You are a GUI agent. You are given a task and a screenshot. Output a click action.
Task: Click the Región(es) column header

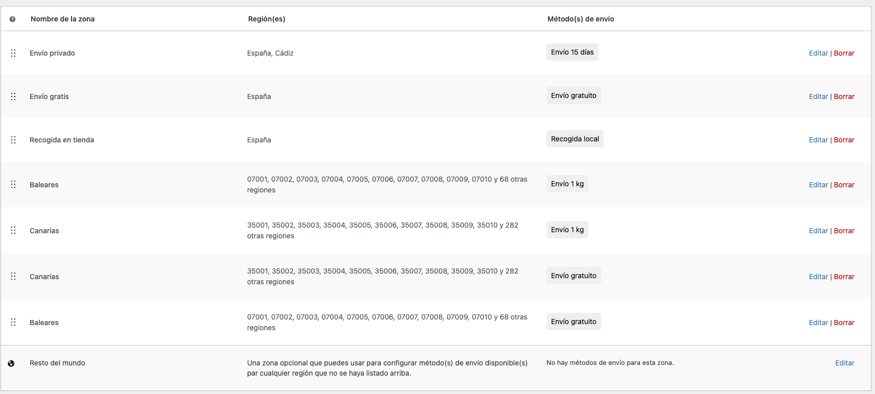[267, 19]
